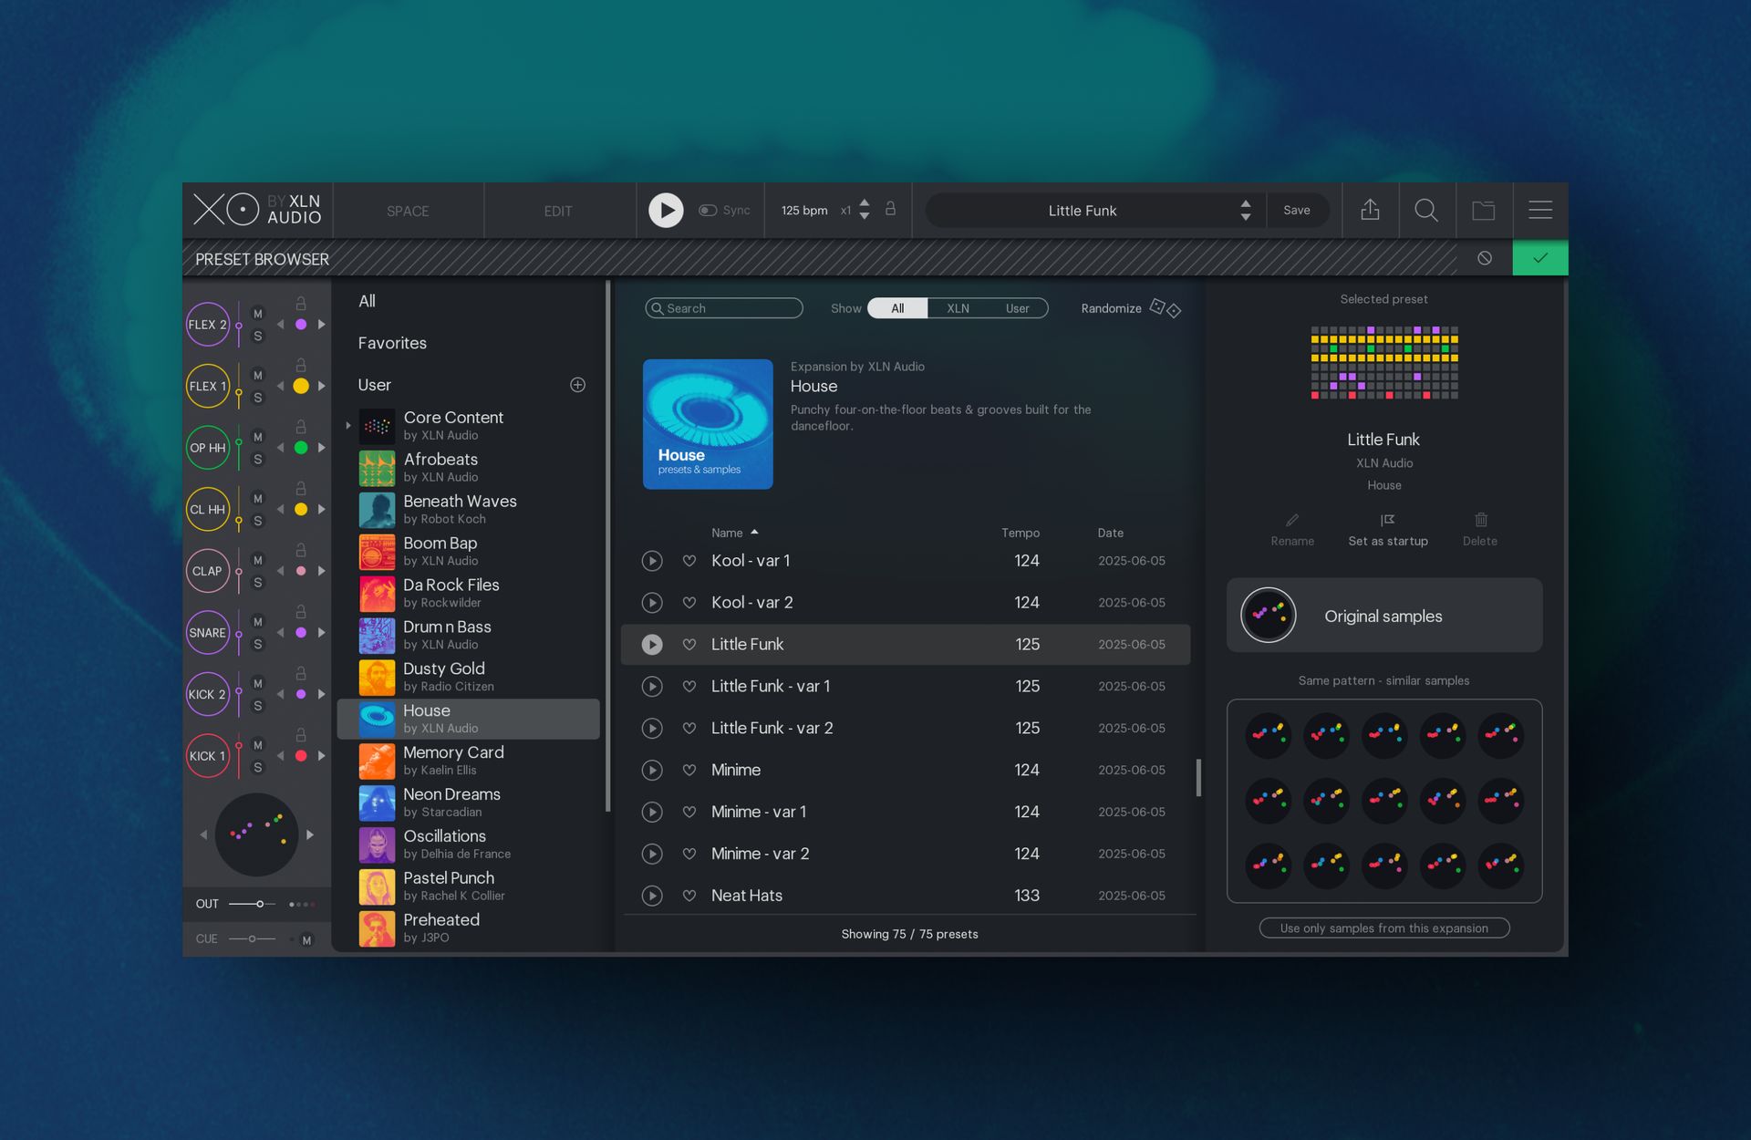Sort presets by Date column
1751x1140 pixels.
[x=1110, y=534]
